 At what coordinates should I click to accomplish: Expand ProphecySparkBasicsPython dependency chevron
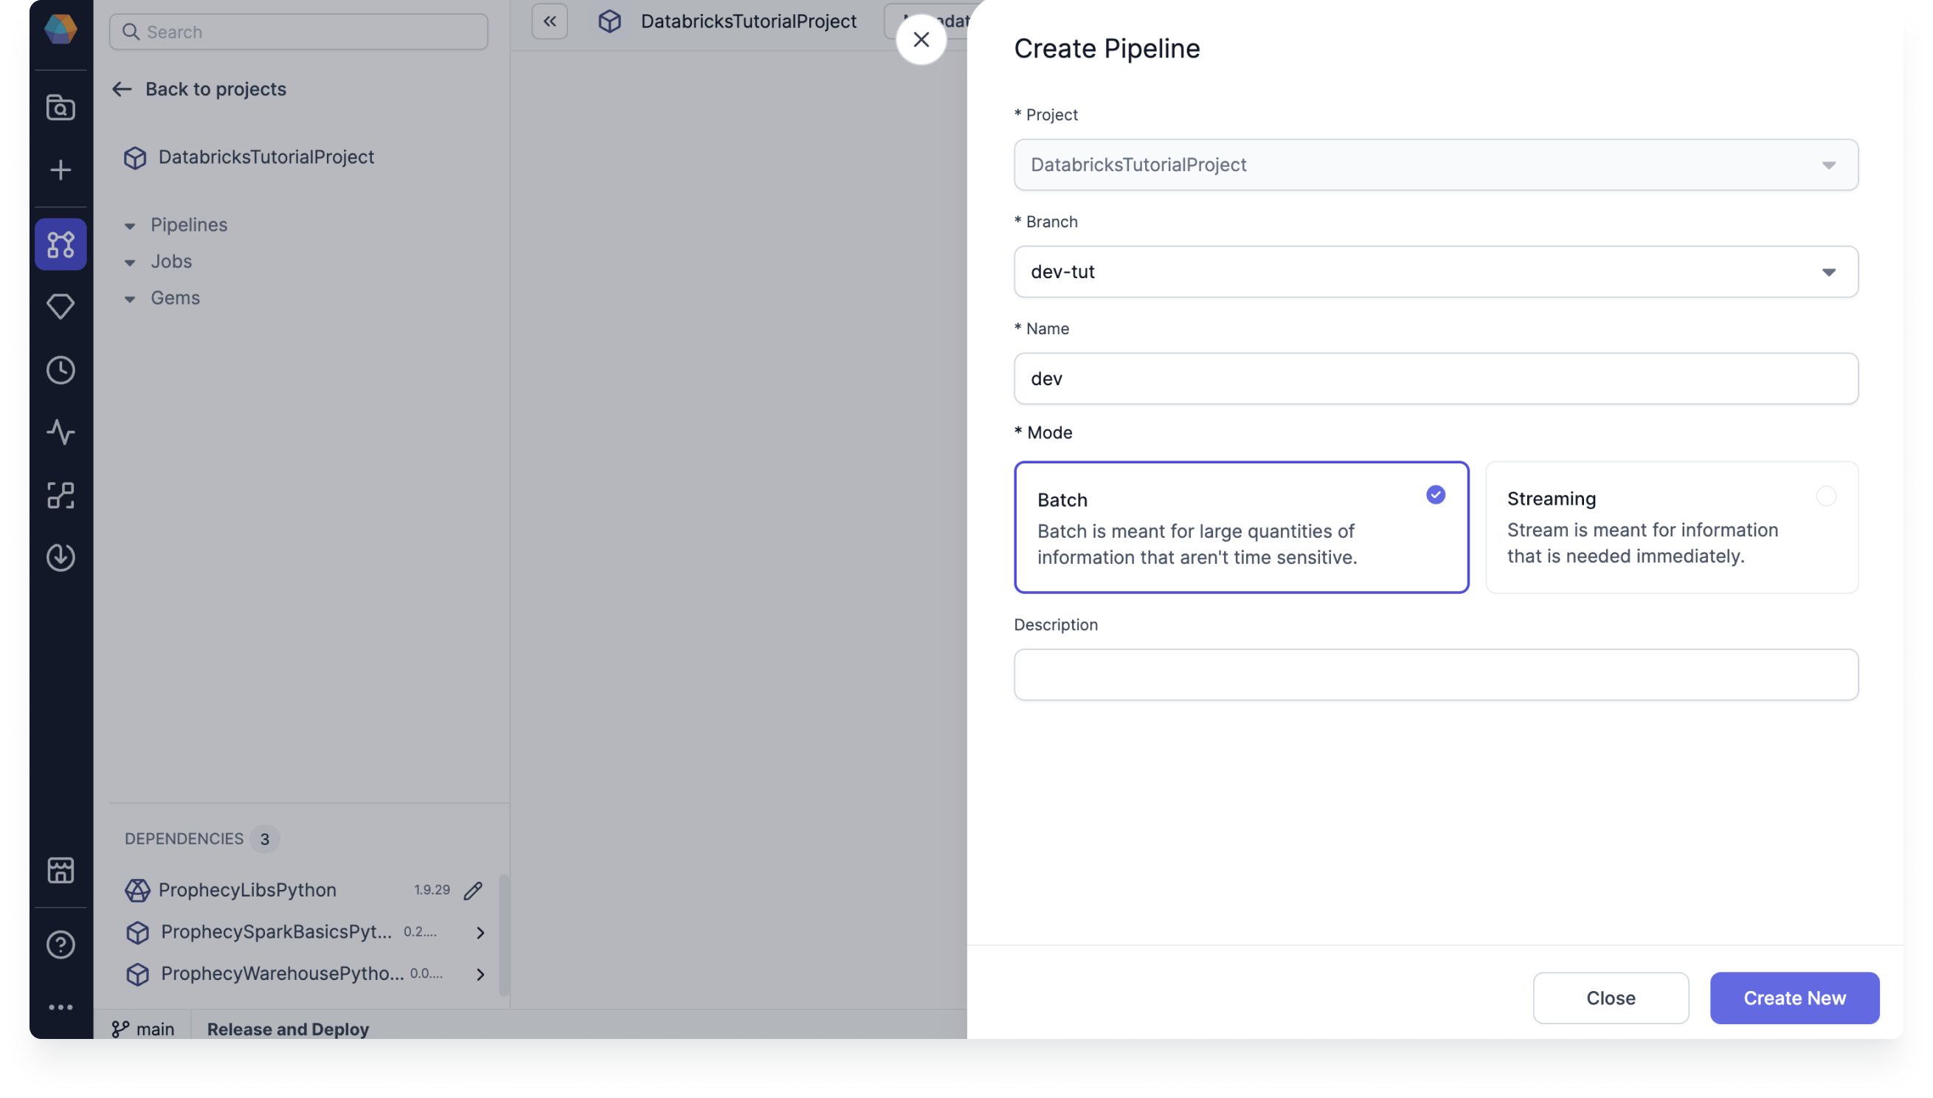click(x=480, y=933)
